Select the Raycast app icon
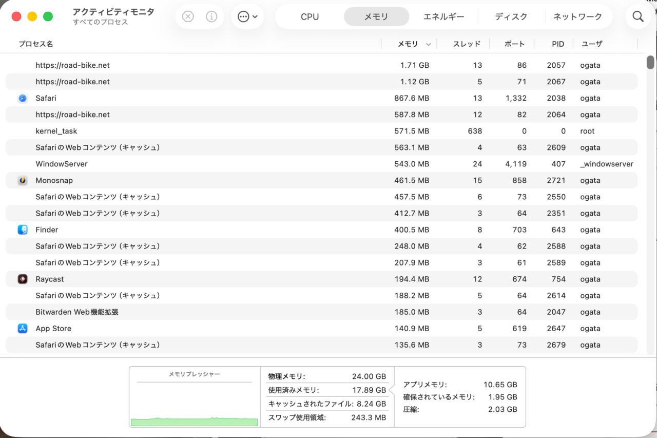The width and height of the screenshot is (657, 438). [23, 279]
